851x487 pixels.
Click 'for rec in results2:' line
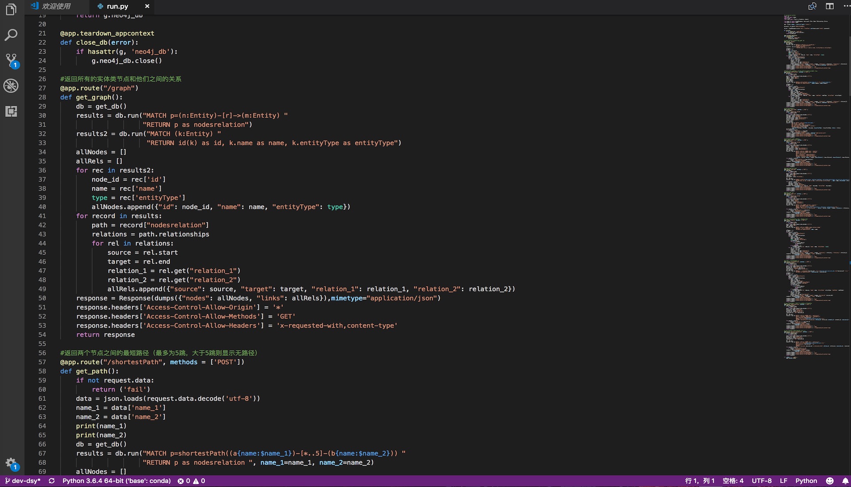point(115,170)
